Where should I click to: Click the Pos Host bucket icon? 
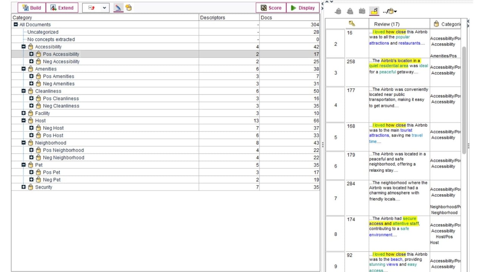tap(38, 135)
